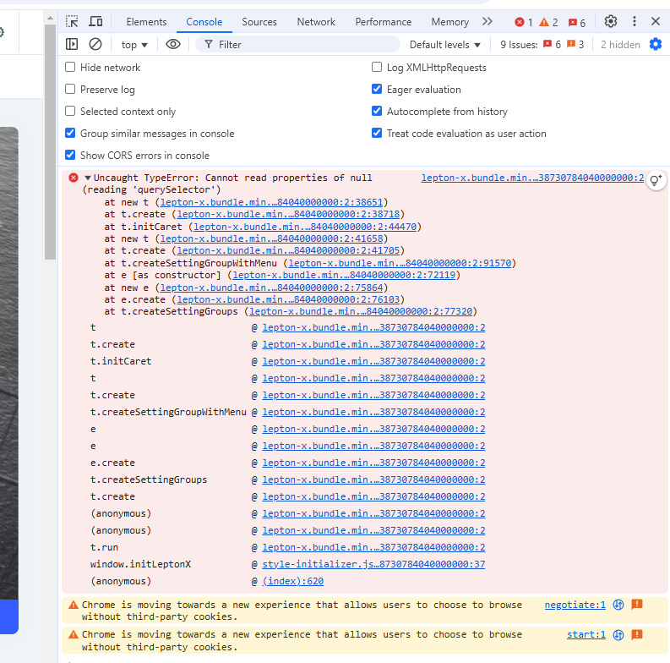Switch to the Network tab

(316, 22)
